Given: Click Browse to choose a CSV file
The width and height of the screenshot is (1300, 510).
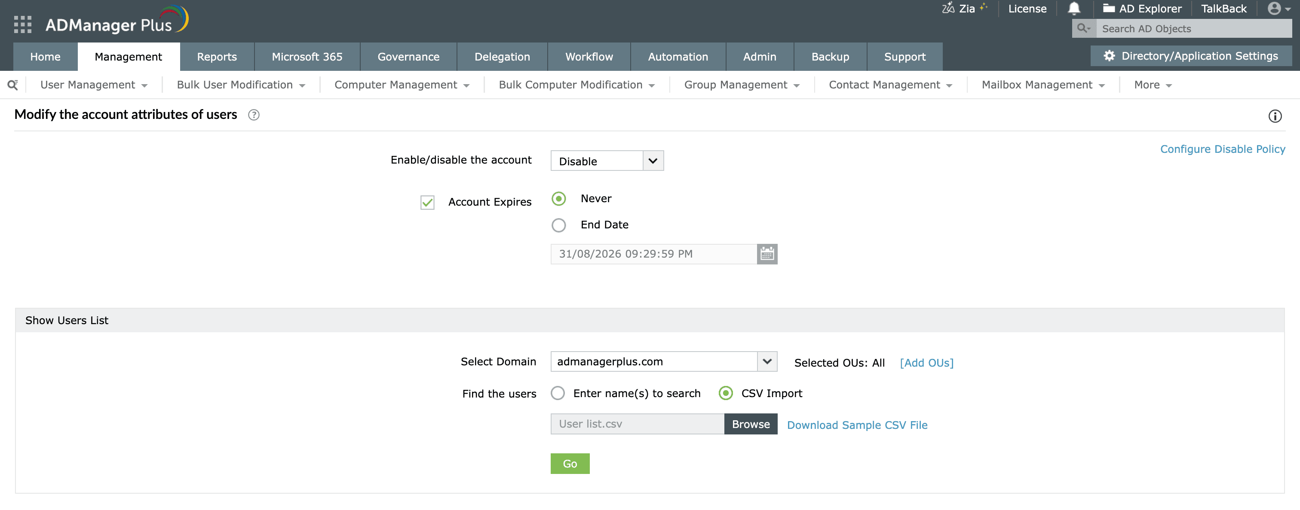Looking at the screenshot, I should tap(751, 424).
